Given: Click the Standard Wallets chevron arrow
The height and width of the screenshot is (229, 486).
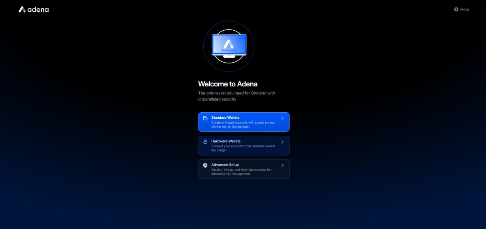Looking at the screenshot, I should coord(282,118).
